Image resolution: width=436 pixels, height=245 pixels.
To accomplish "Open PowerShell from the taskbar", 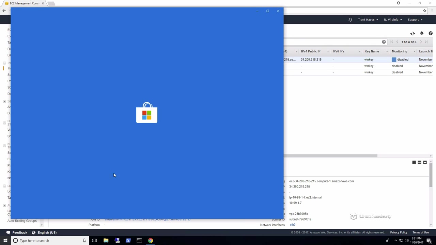I will click(x=128, y=241).
